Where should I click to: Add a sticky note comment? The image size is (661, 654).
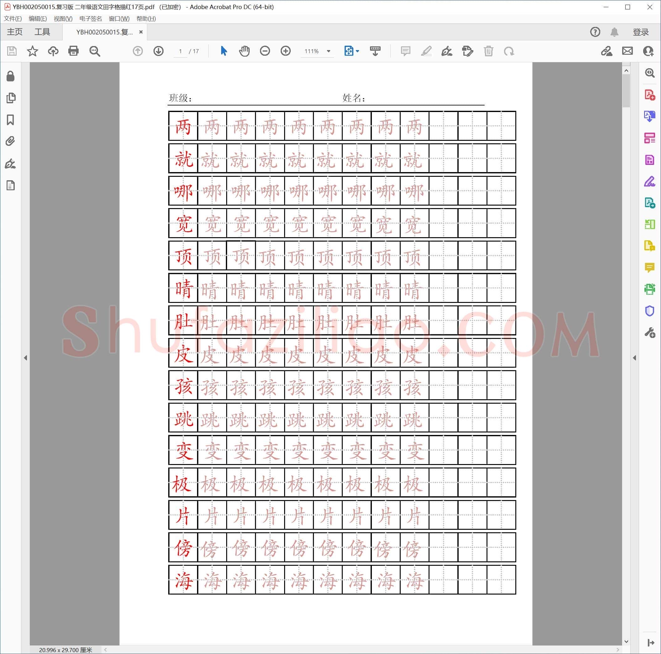pos(405,51)
